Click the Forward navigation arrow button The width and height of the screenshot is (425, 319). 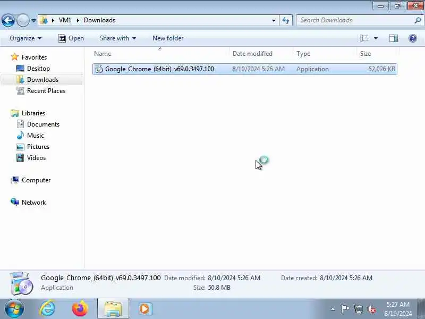click(23, 20)
